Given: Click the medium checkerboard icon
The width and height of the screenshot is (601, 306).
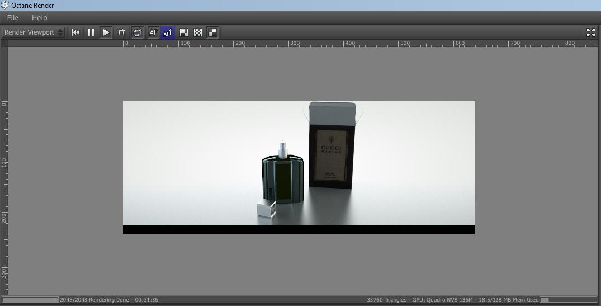Looking at the screenshot, I should click(x=198, y=32).
